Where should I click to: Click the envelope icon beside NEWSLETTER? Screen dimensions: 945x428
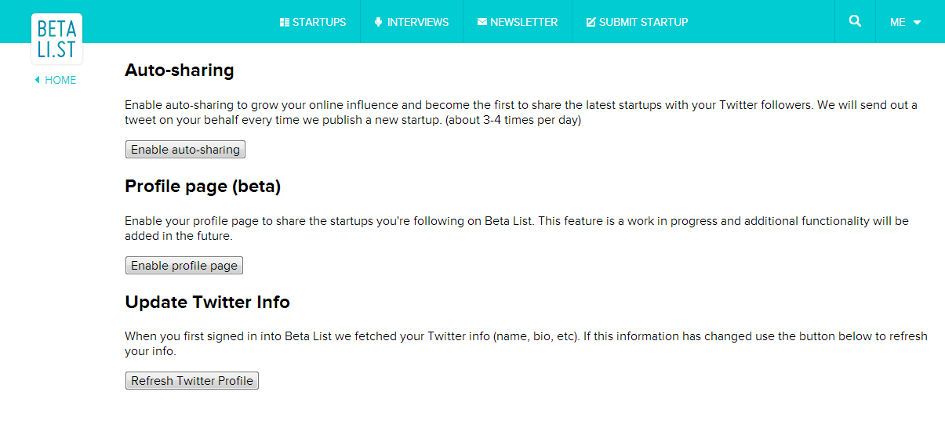pyautogui.click(x=482, y=22)
